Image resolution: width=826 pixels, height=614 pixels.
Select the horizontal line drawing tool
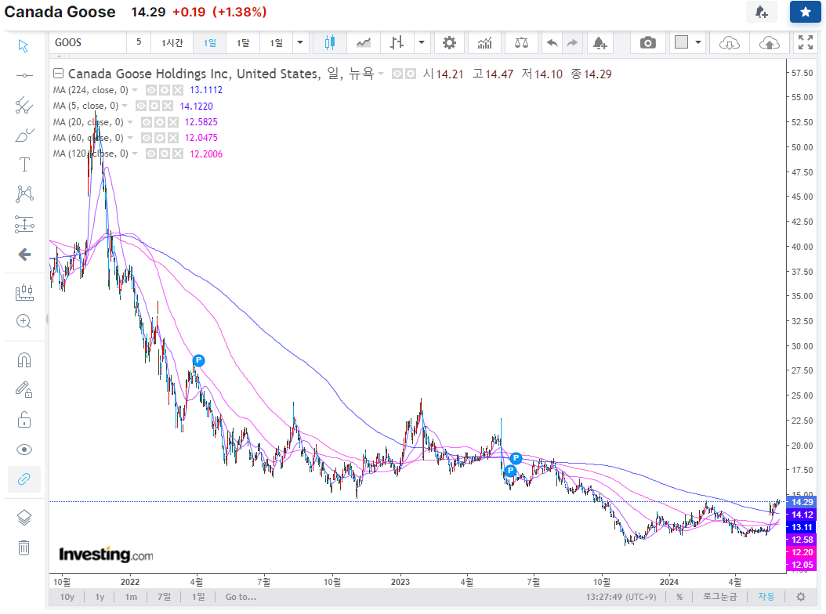(x=24, y=76)
